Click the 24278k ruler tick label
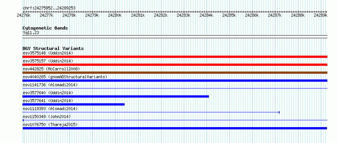Viewport: 338px width, 143px height. (x=69, y=15)
